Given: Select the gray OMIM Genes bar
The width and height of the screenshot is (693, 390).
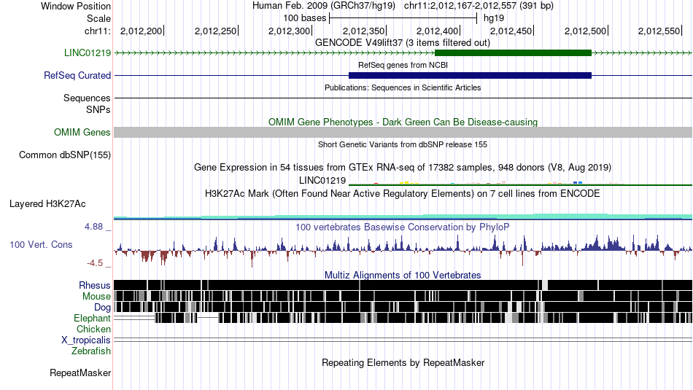Looking at the screenshot, I should pyautogui.click(x=403, y=133).
